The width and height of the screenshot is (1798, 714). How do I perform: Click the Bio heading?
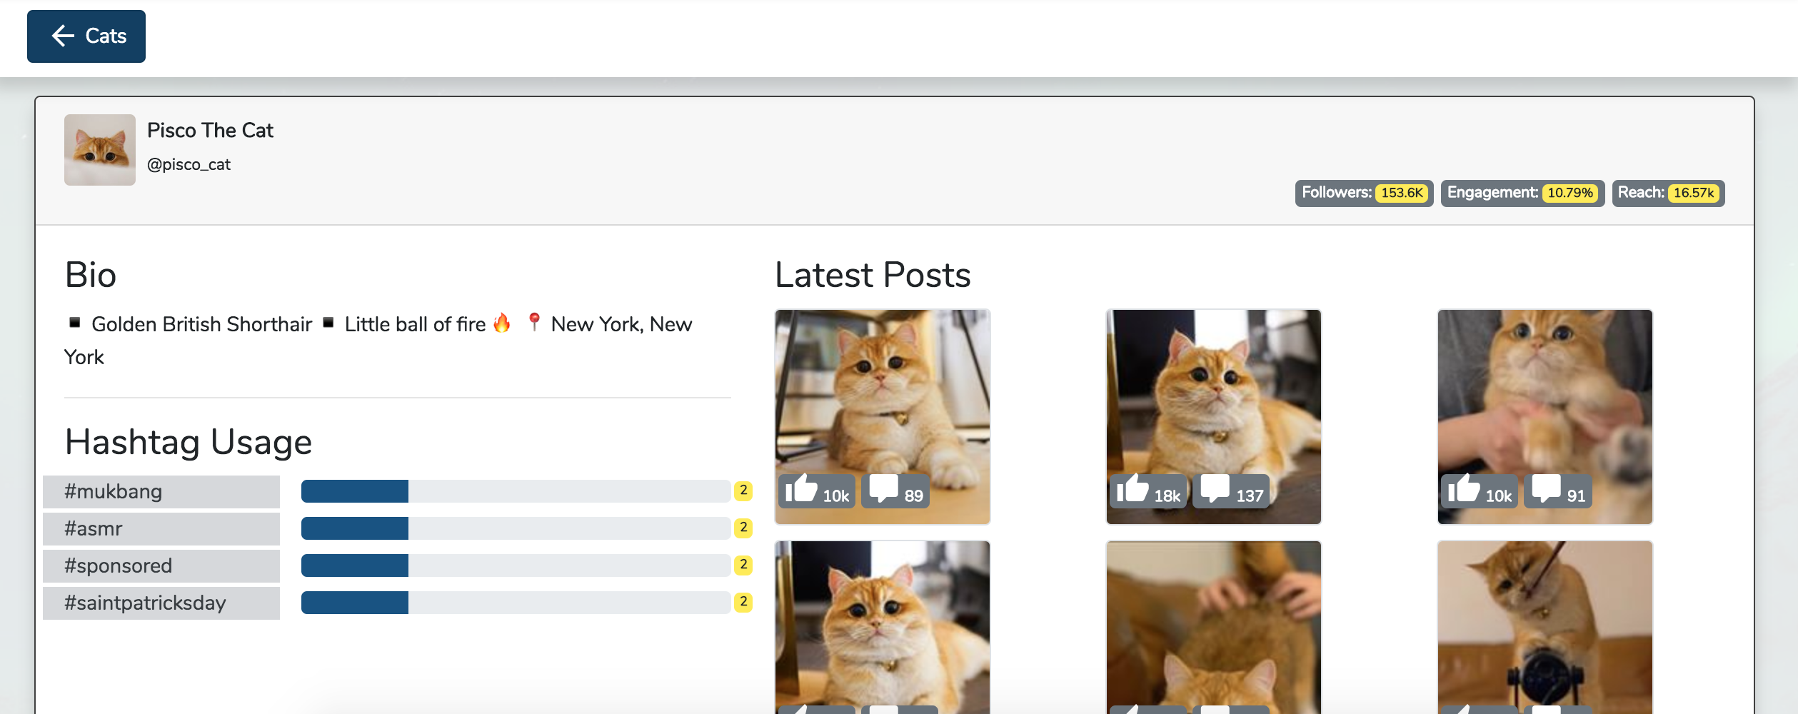pos(91,275)
